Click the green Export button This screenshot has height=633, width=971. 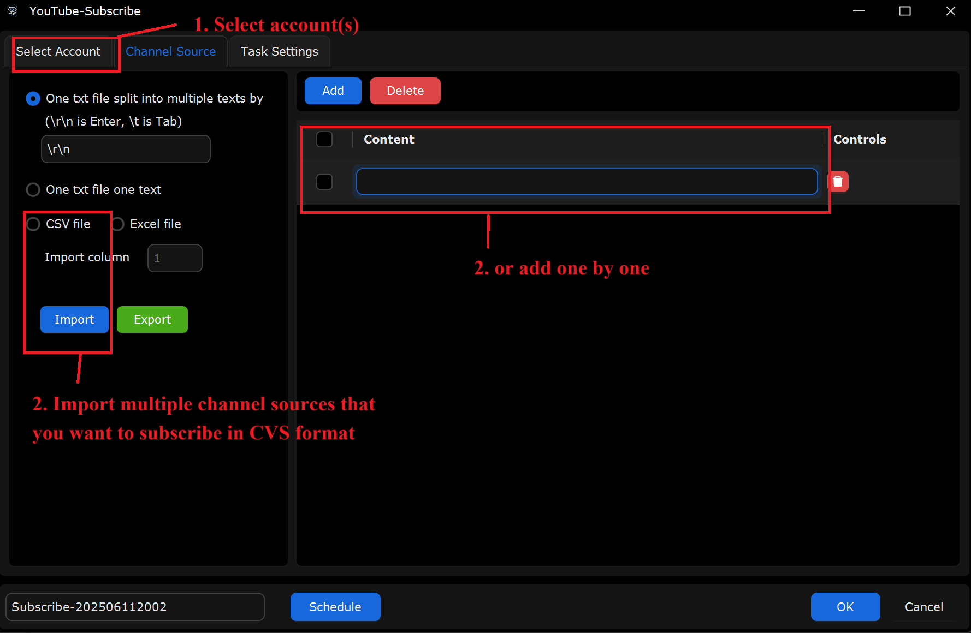[152, 320]
